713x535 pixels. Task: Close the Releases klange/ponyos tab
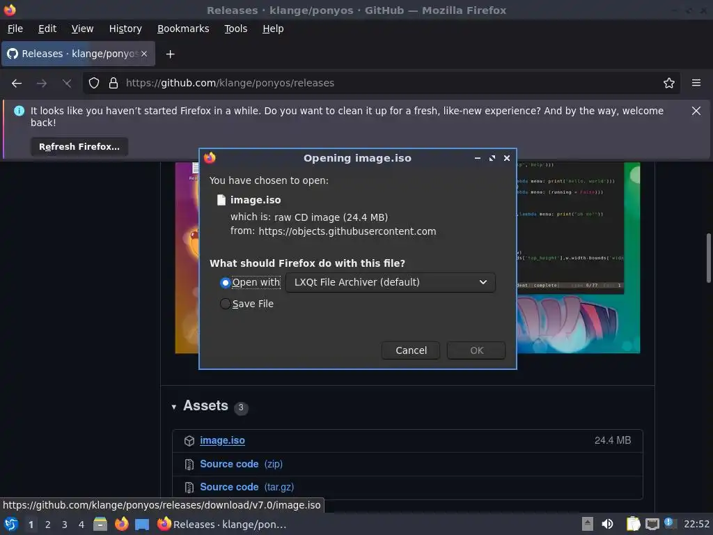(144, 54)
